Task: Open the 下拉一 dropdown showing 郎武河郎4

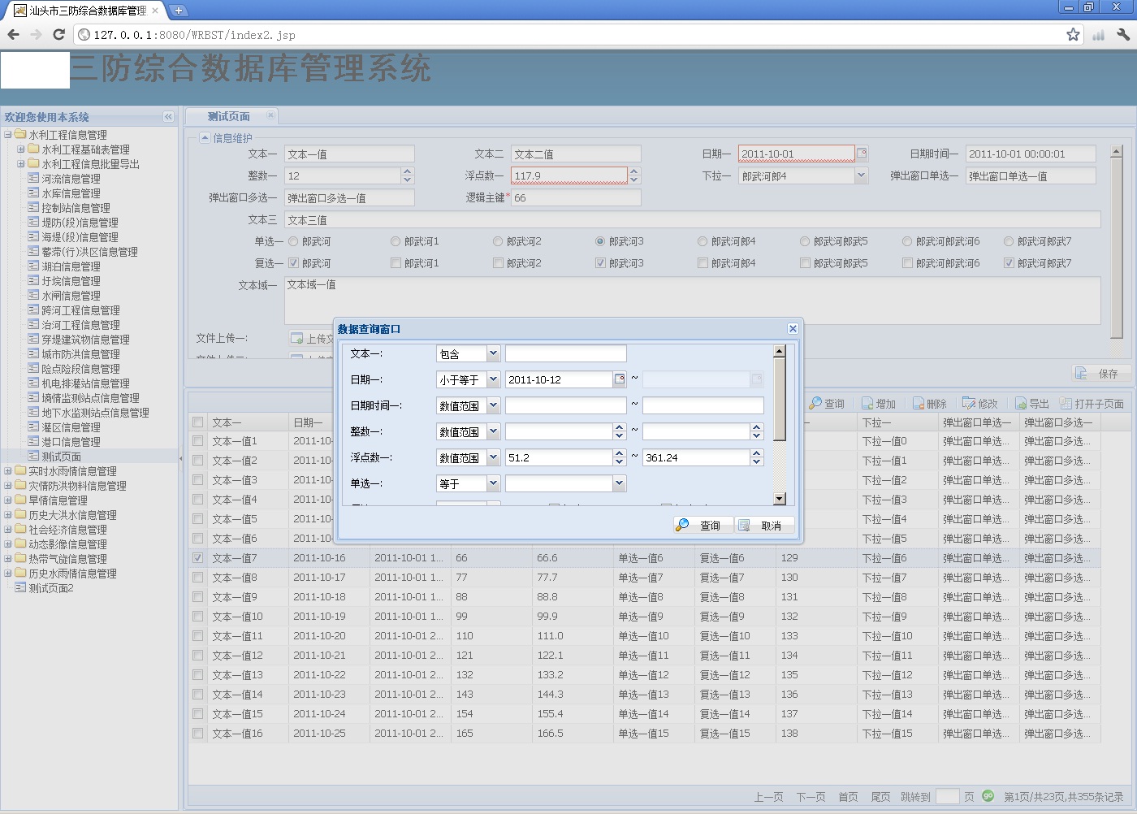Action: [x=862, y=175]
